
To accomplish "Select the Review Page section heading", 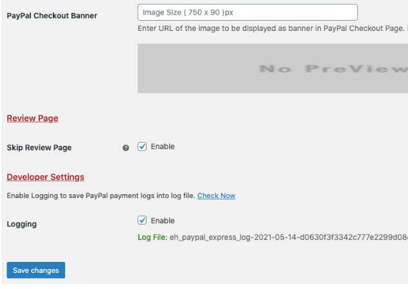I will (x=32, y=119).
